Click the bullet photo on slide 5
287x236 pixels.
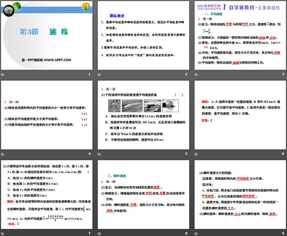(x=168, y=106)
